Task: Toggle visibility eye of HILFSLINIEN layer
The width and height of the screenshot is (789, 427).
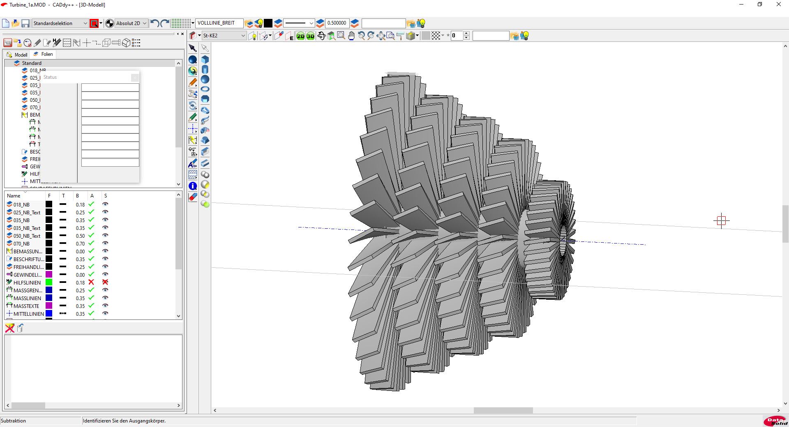Action: coord(105,282)
